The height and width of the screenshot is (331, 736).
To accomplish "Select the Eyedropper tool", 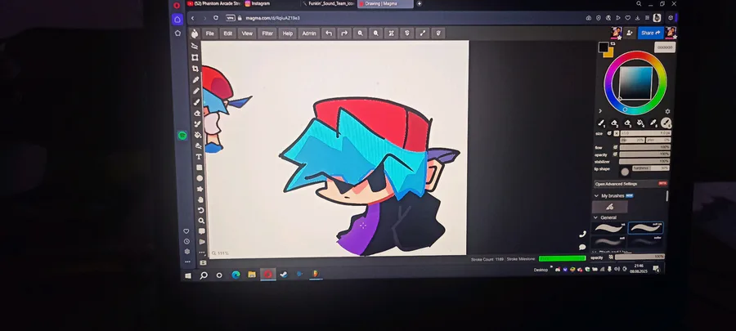I will [195, 80].
